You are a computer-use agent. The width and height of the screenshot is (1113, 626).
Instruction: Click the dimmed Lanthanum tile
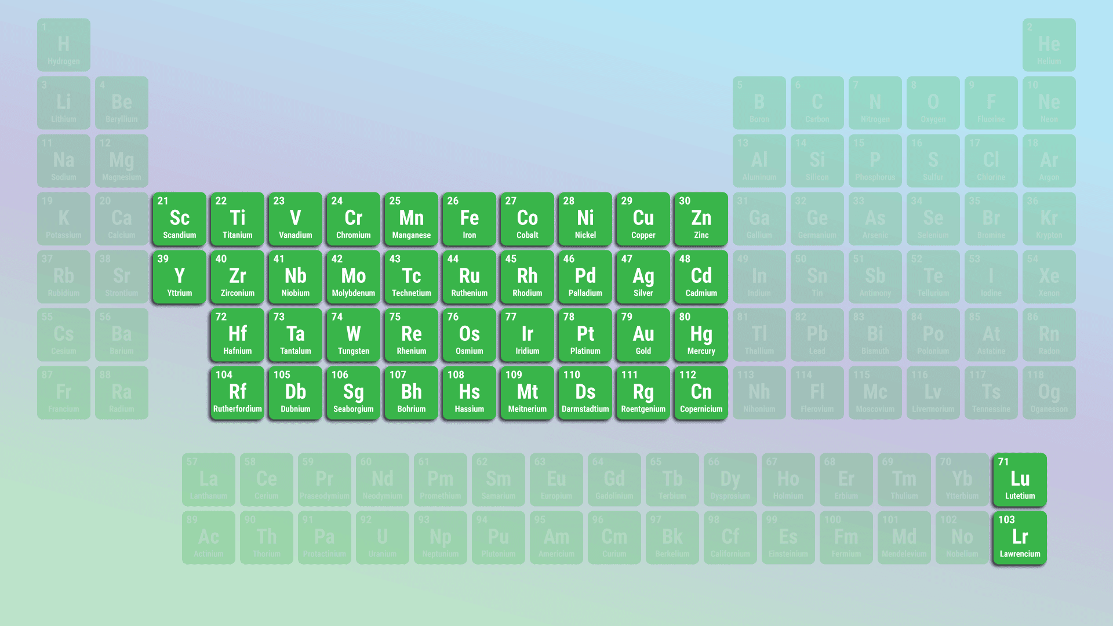coord(208,479)
